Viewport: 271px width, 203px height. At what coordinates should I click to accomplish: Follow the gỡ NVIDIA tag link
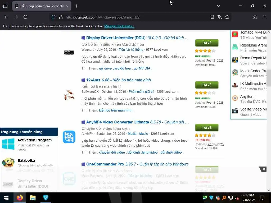click(x=142, y=68)
